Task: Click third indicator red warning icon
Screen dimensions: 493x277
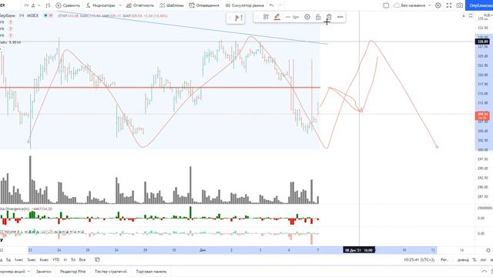Action: (x=11, y=35)
